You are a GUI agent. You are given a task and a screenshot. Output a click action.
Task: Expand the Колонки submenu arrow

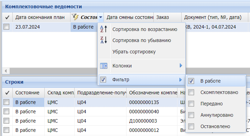181,65
